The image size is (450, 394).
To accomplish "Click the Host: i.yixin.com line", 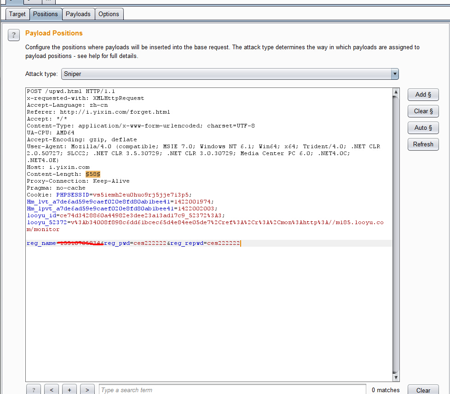I will point(58,167).
